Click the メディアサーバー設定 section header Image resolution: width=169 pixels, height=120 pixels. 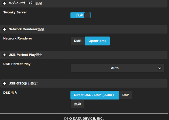[x=84, y=3]
